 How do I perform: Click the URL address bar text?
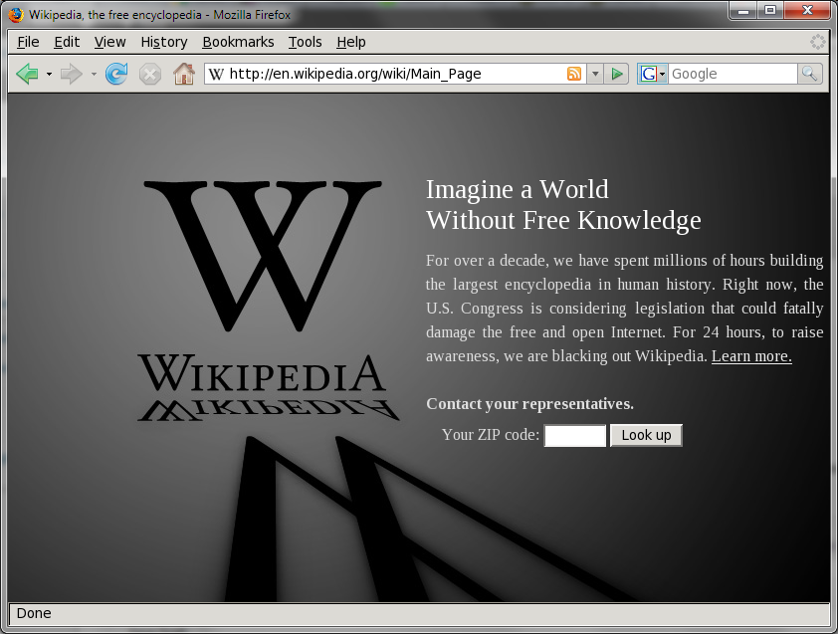click(355, 74)
